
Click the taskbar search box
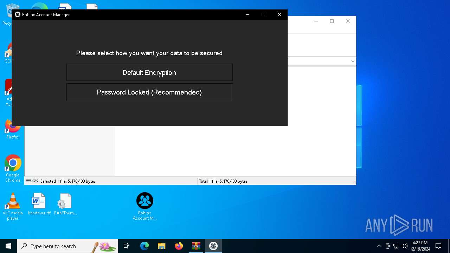click(67, 246)
